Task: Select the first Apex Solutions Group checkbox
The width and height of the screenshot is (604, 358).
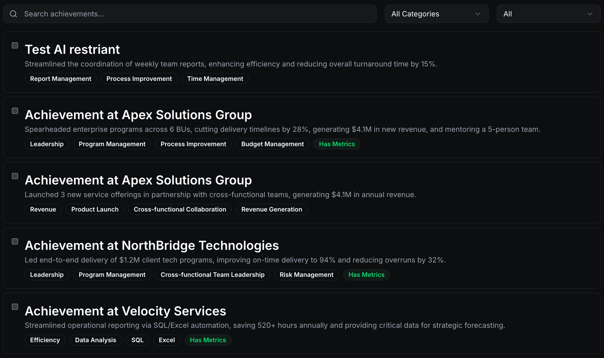Action: click(x=15, y=111)
